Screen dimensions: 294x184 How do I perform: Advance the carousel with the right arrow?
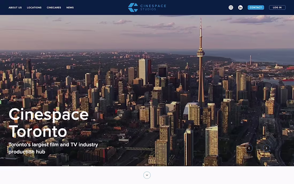coord(266,148)
